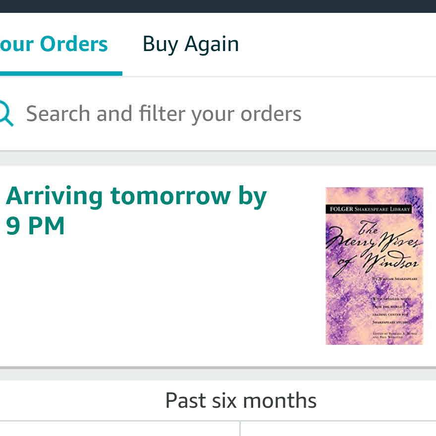
Task: Focus the Search and filter your orders field
Action: click(163, 113)
